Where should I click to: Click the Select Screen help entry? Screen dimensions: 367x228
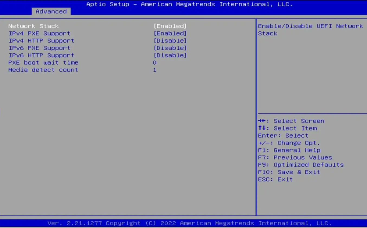[x=291, y=121]
